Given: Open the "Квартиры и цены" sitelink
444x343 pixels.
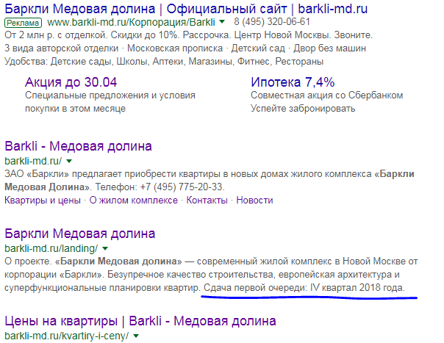Looking at the screenshot, I should click(x=43, y=201).
